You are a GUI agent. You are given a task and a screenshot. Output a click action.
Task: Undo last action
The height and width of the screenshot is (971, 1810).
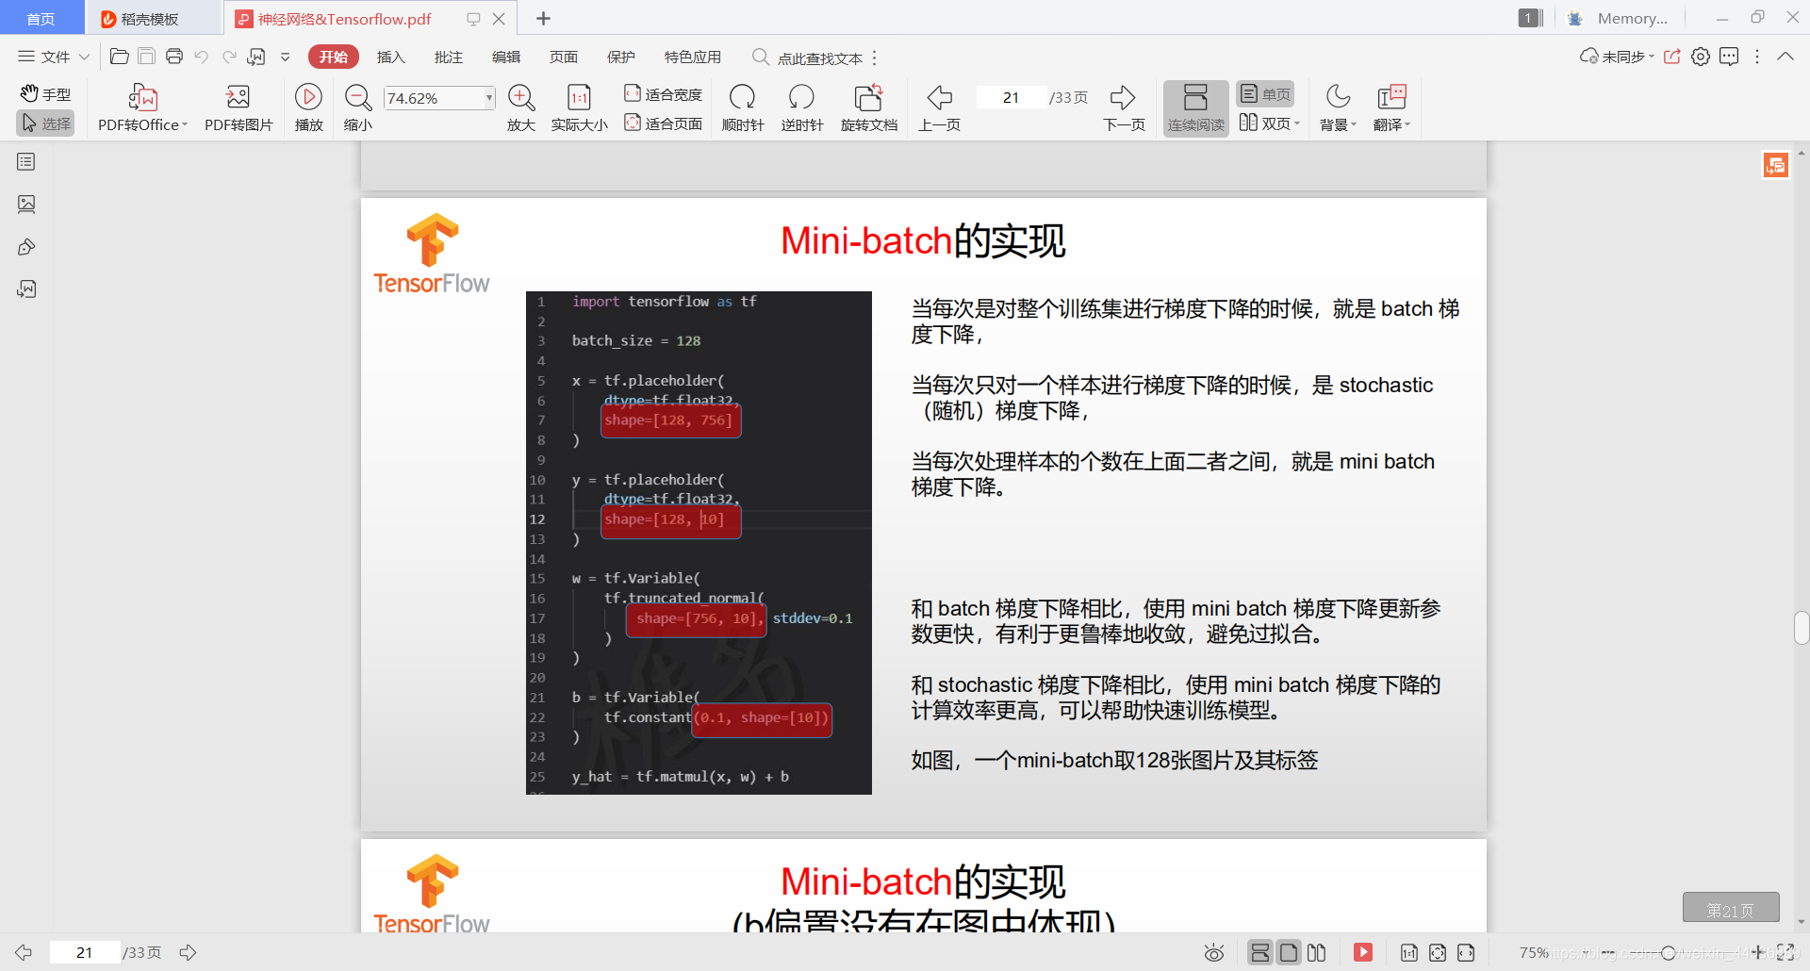point(201,57)
